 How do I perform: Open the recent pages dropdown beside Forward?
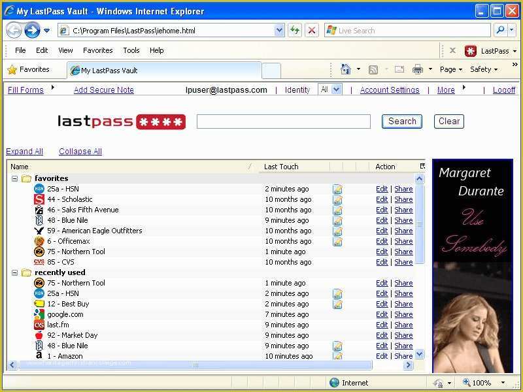(46, 31)
